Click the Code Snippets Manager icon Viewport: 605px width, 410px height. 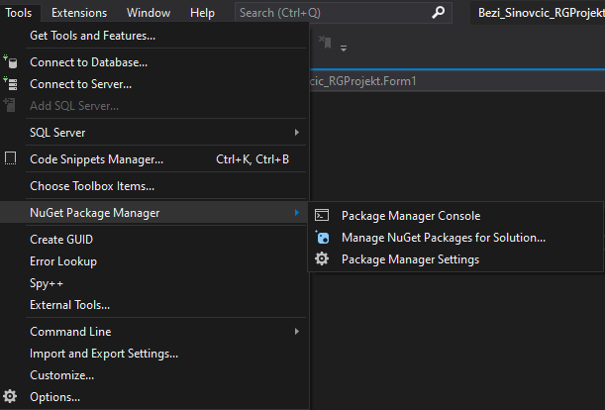point(11,158)
